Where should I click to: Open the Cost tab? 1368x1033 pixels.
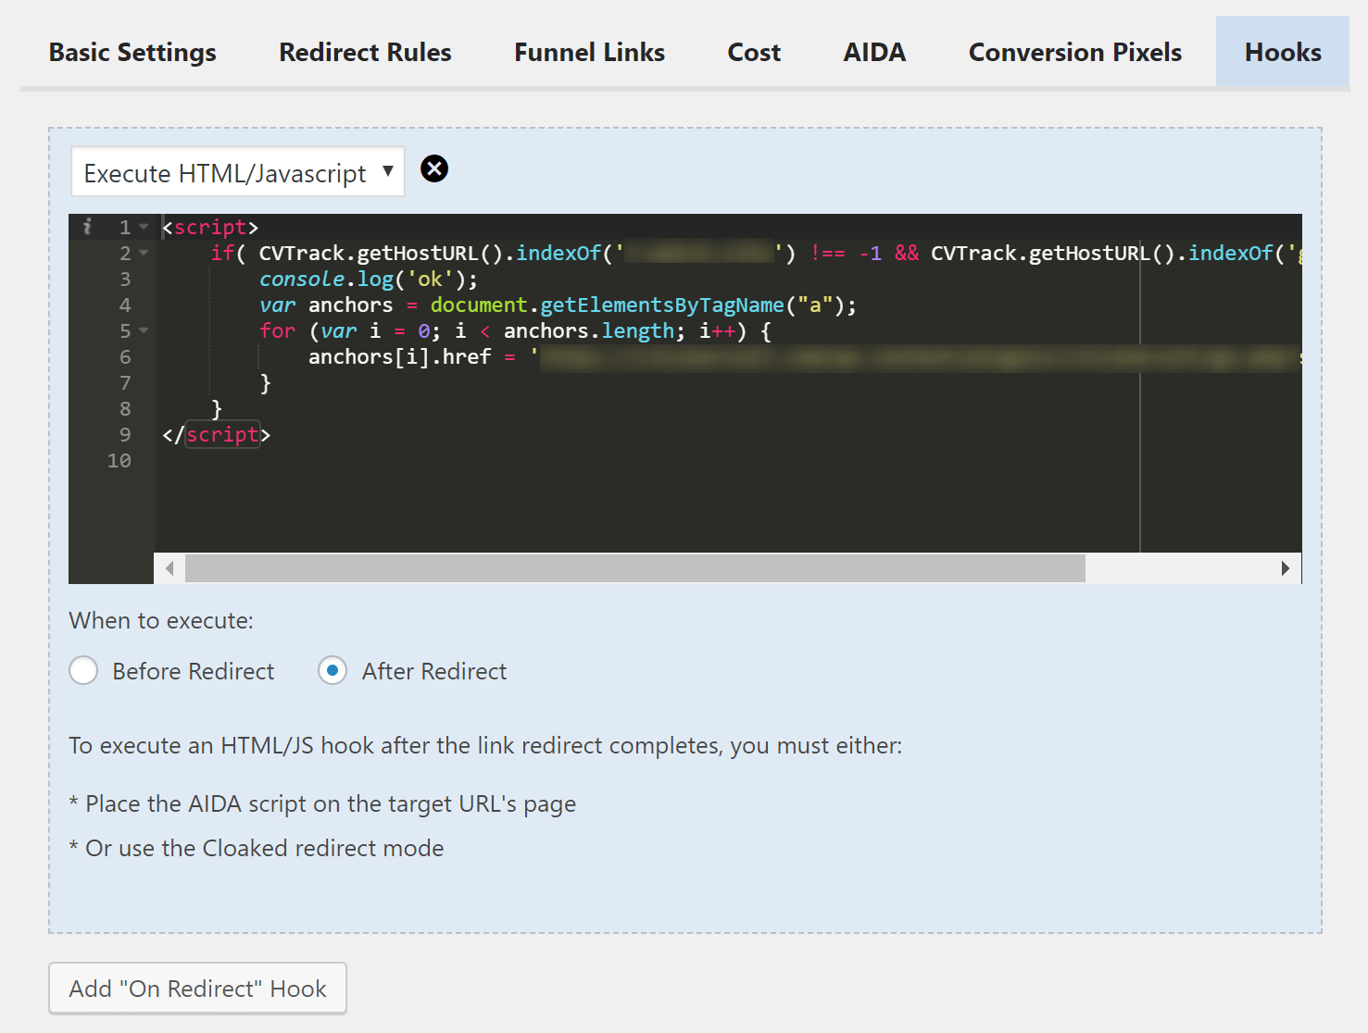[754, 53]
